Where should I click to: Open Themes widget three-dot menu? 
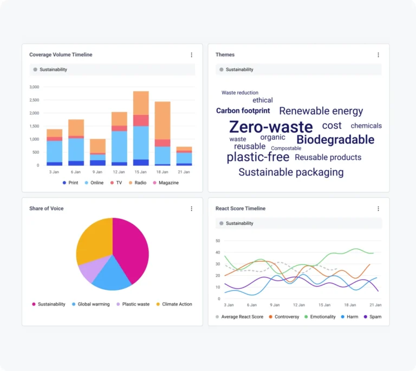tap(378, 55)
